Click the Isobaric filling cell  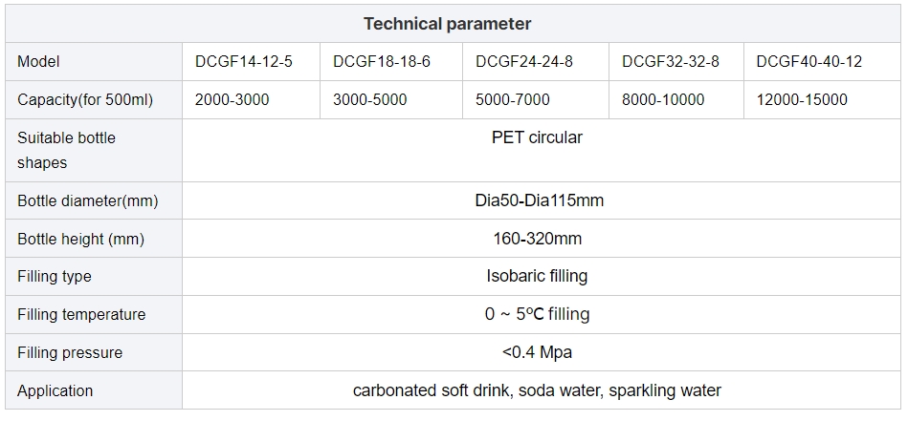click(542, 276)
